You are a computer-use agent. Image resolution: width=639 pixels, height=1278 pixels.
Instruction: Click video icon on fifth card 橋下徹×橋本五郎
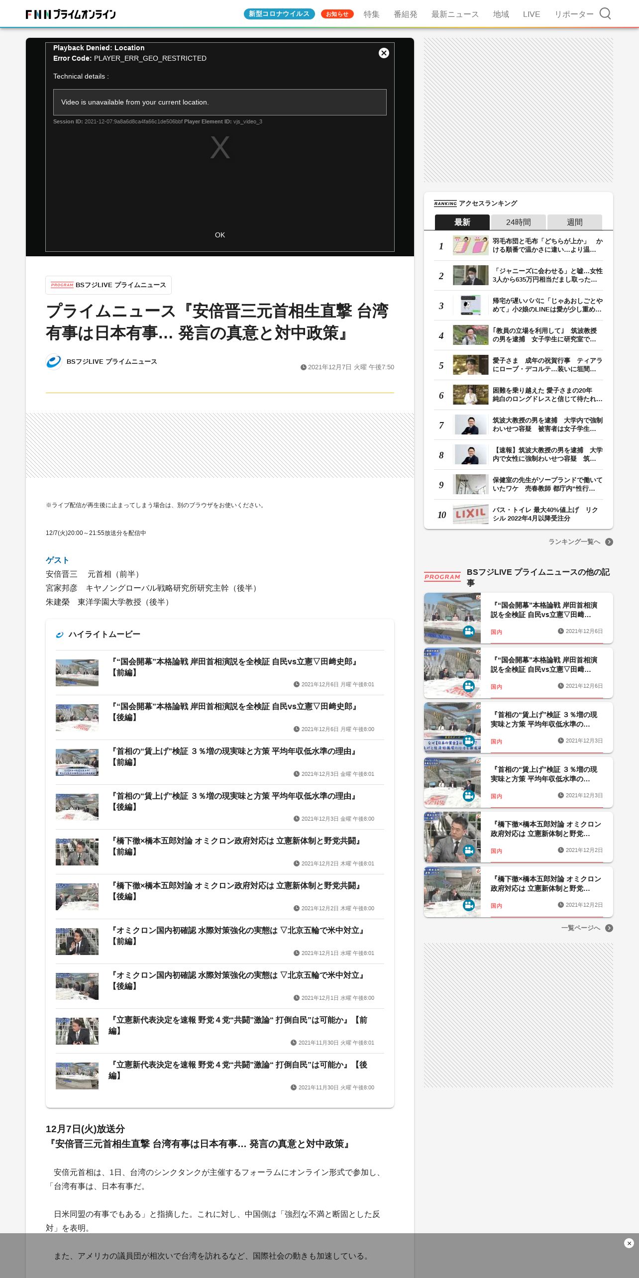[x=468, y=850]
